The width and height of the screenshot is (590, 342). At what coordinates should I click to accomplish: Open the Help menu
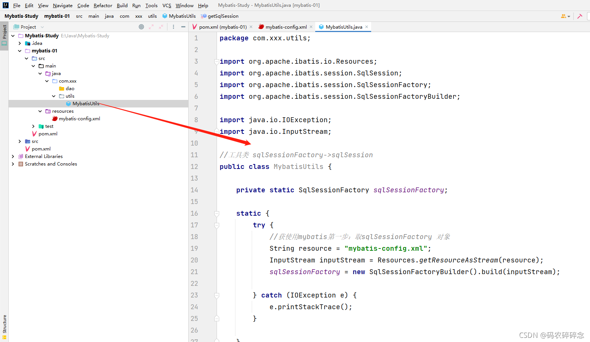(x=203, y=5)
